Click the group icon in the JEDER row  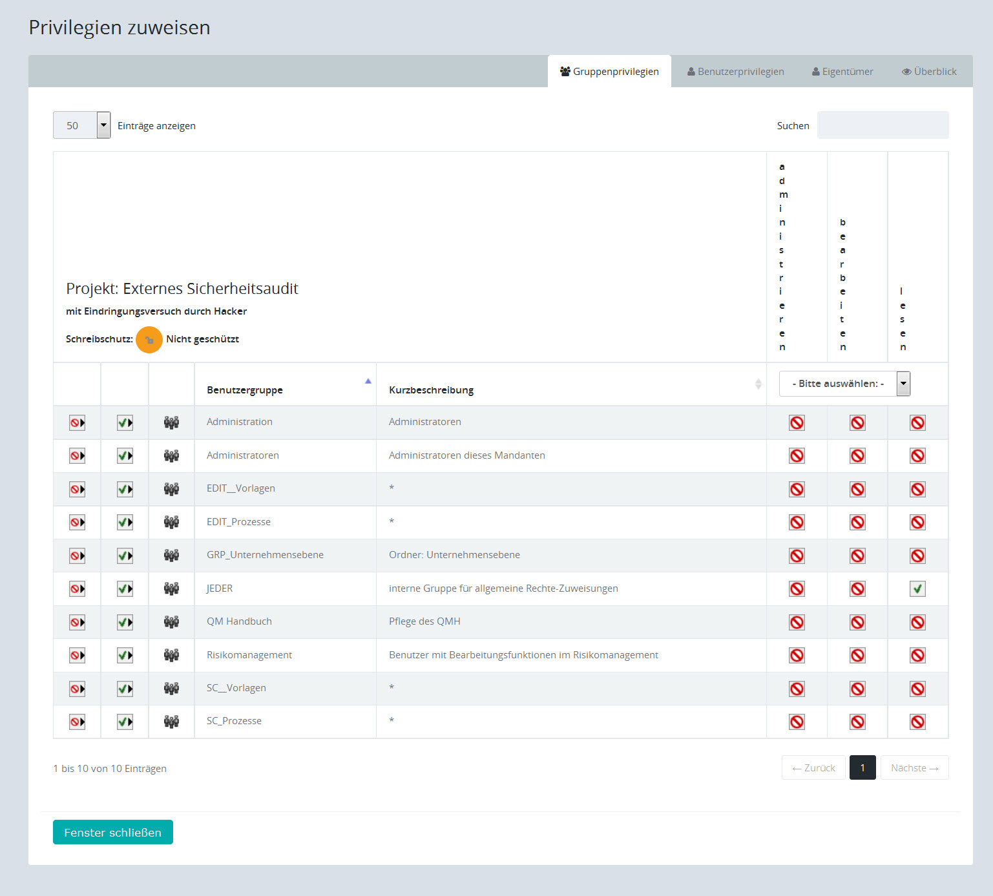tap(171, 589)
